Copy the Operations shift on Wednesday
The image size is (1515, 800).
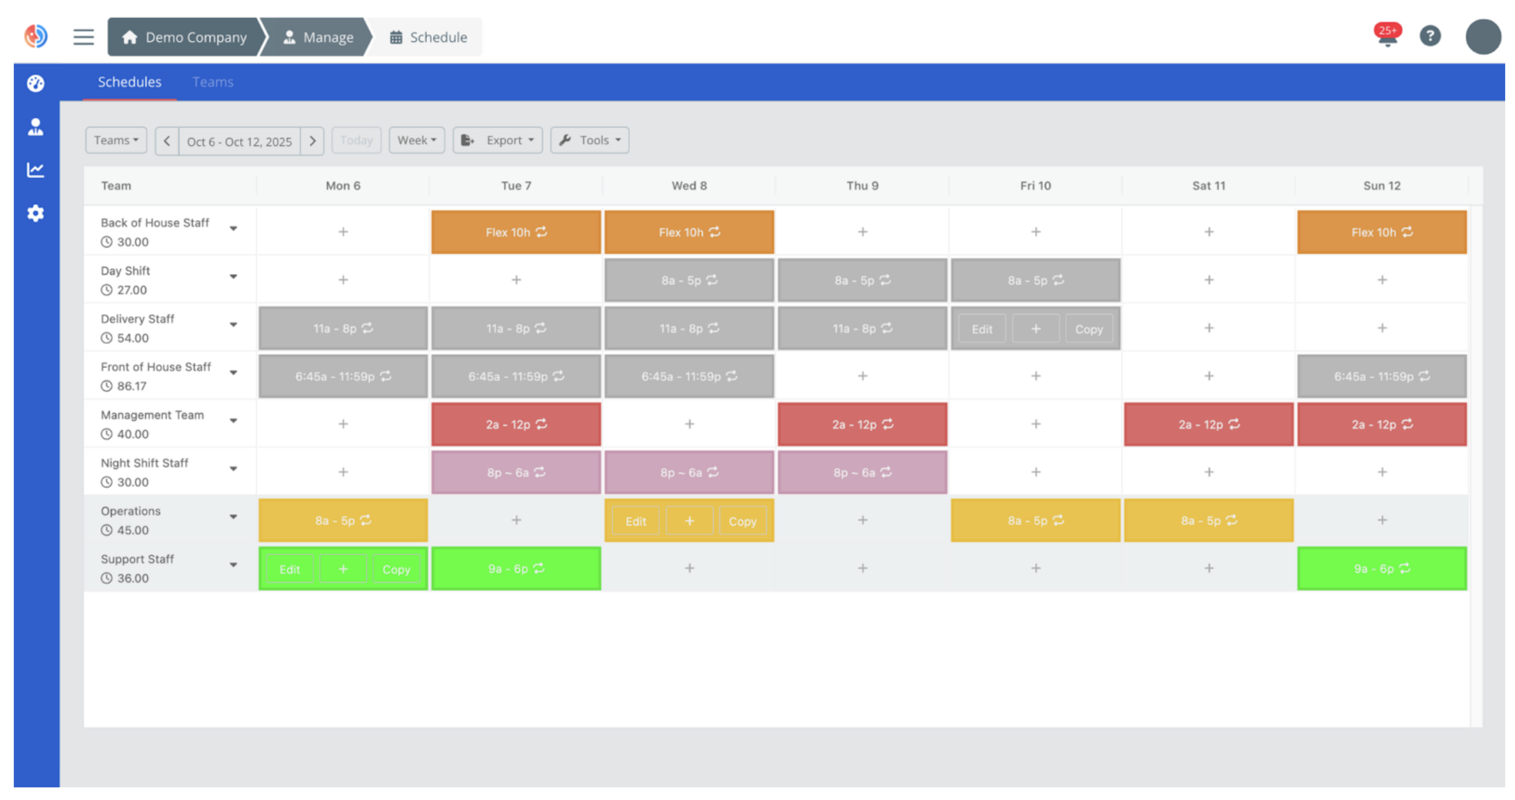click(x=743, y=521)
